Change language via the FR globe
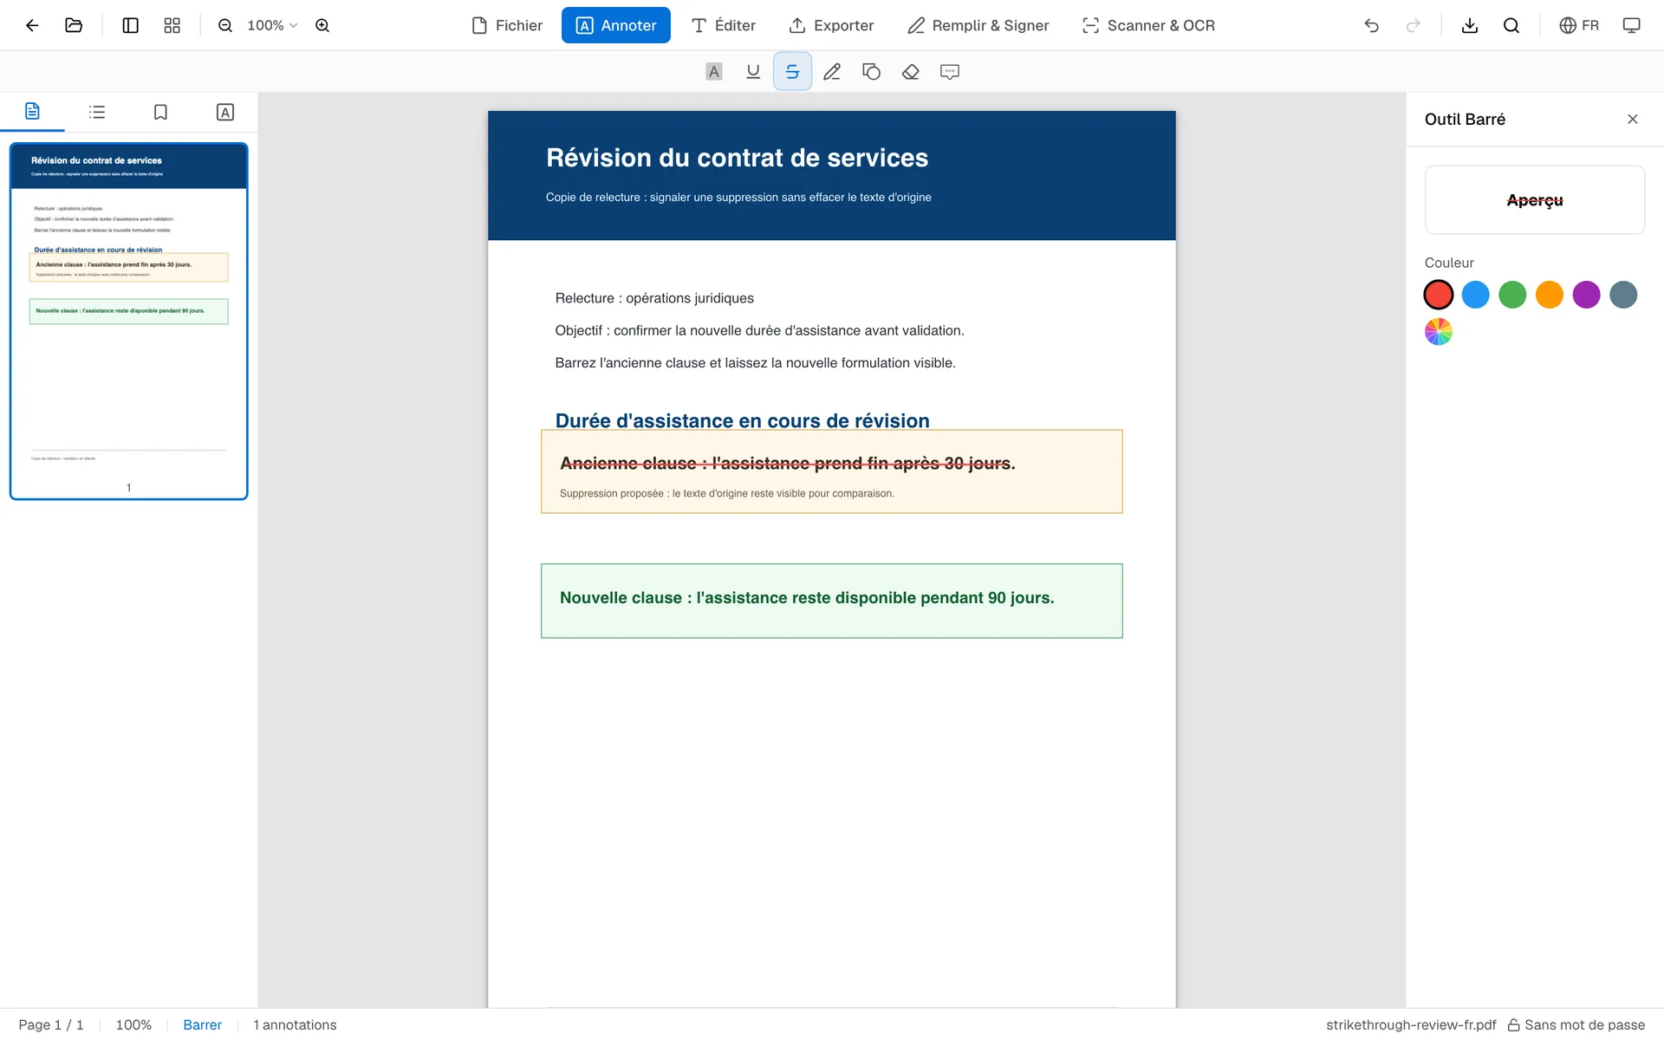The height and width of the screenshot is (1040, 1664). tap(1578, 25)
